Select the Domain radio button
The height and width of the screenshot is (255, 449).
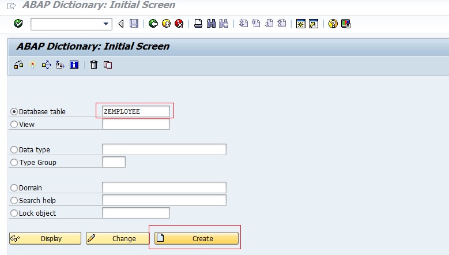tap(14, 187)
